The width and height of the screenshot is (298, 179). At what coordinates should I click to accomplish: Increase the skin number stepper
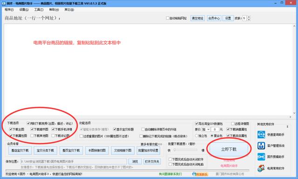pyautogui.click(x=249, y=17)
